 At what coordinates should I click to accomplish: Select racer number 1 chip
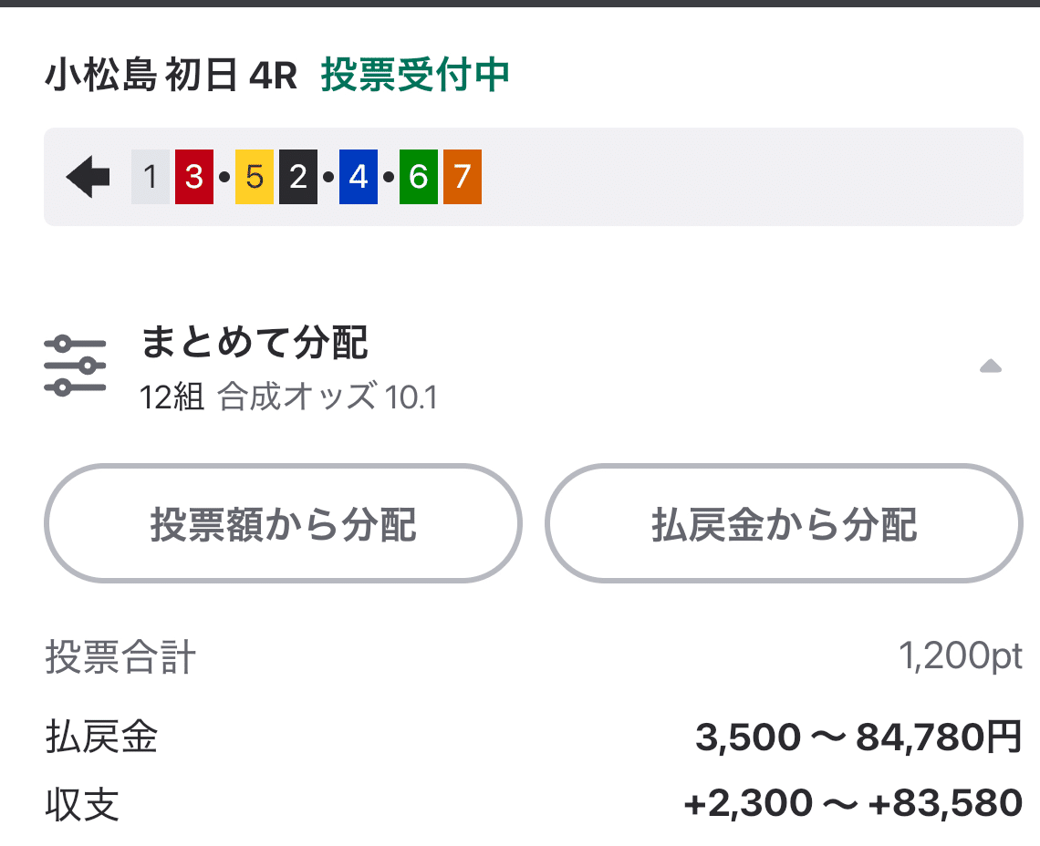149,178
